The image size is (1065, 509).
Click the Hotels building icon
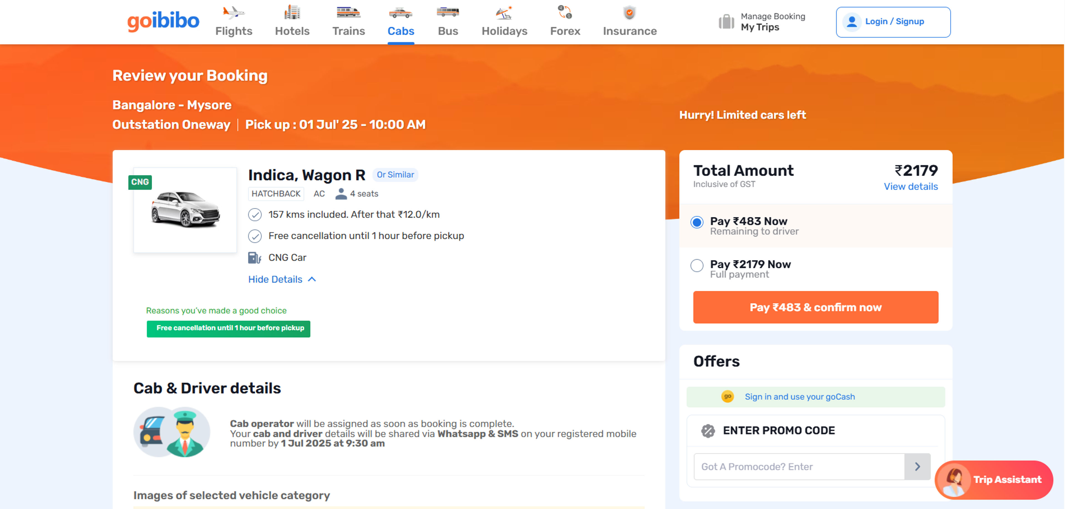[x=292, y=12]
